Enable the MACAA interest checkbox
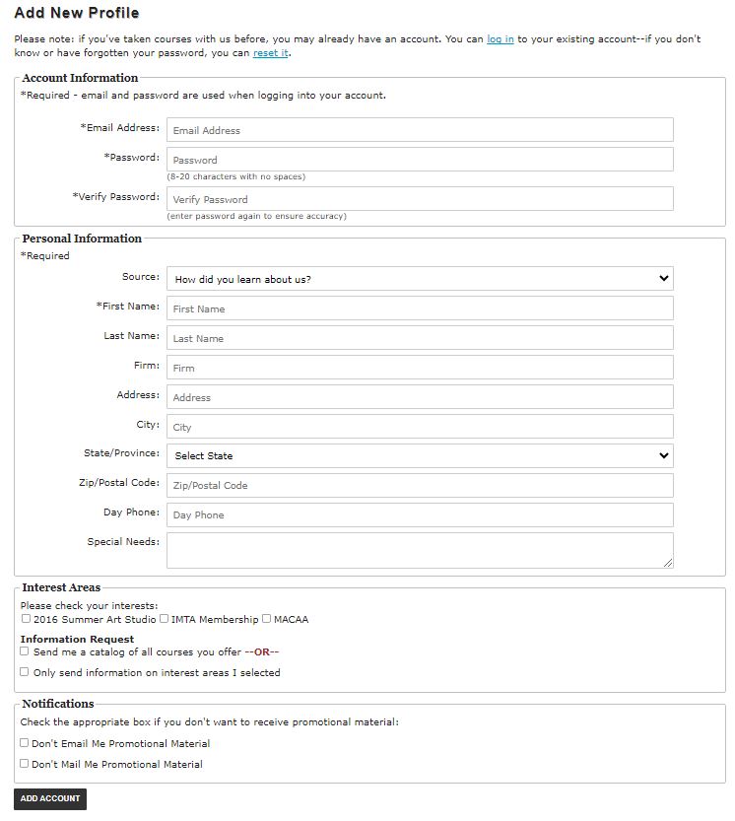This screenshot has width=735, height=821. [267, 619]
